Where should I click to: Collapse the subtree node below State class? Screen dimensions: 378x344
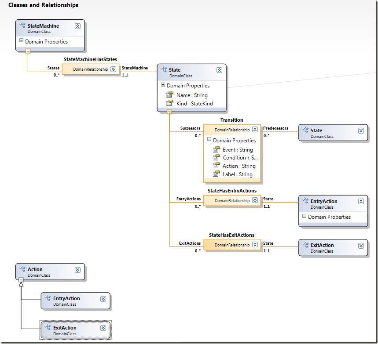coord(169,112)
